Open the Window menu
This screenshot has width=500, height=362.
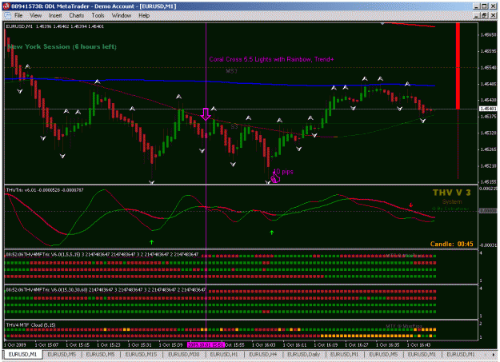pyautogui.click(x=122, y=15)
